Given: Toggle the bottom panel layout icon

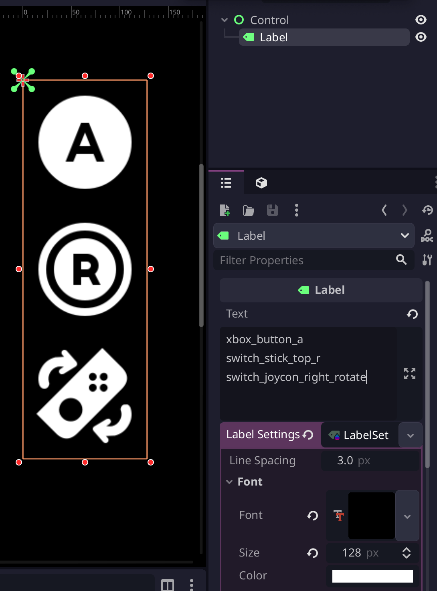Looking at the screenshot, I should [168, 585].
